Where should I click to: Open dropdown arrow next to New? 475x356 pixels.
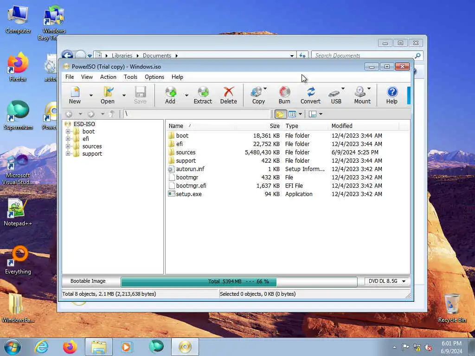(91, 95)
